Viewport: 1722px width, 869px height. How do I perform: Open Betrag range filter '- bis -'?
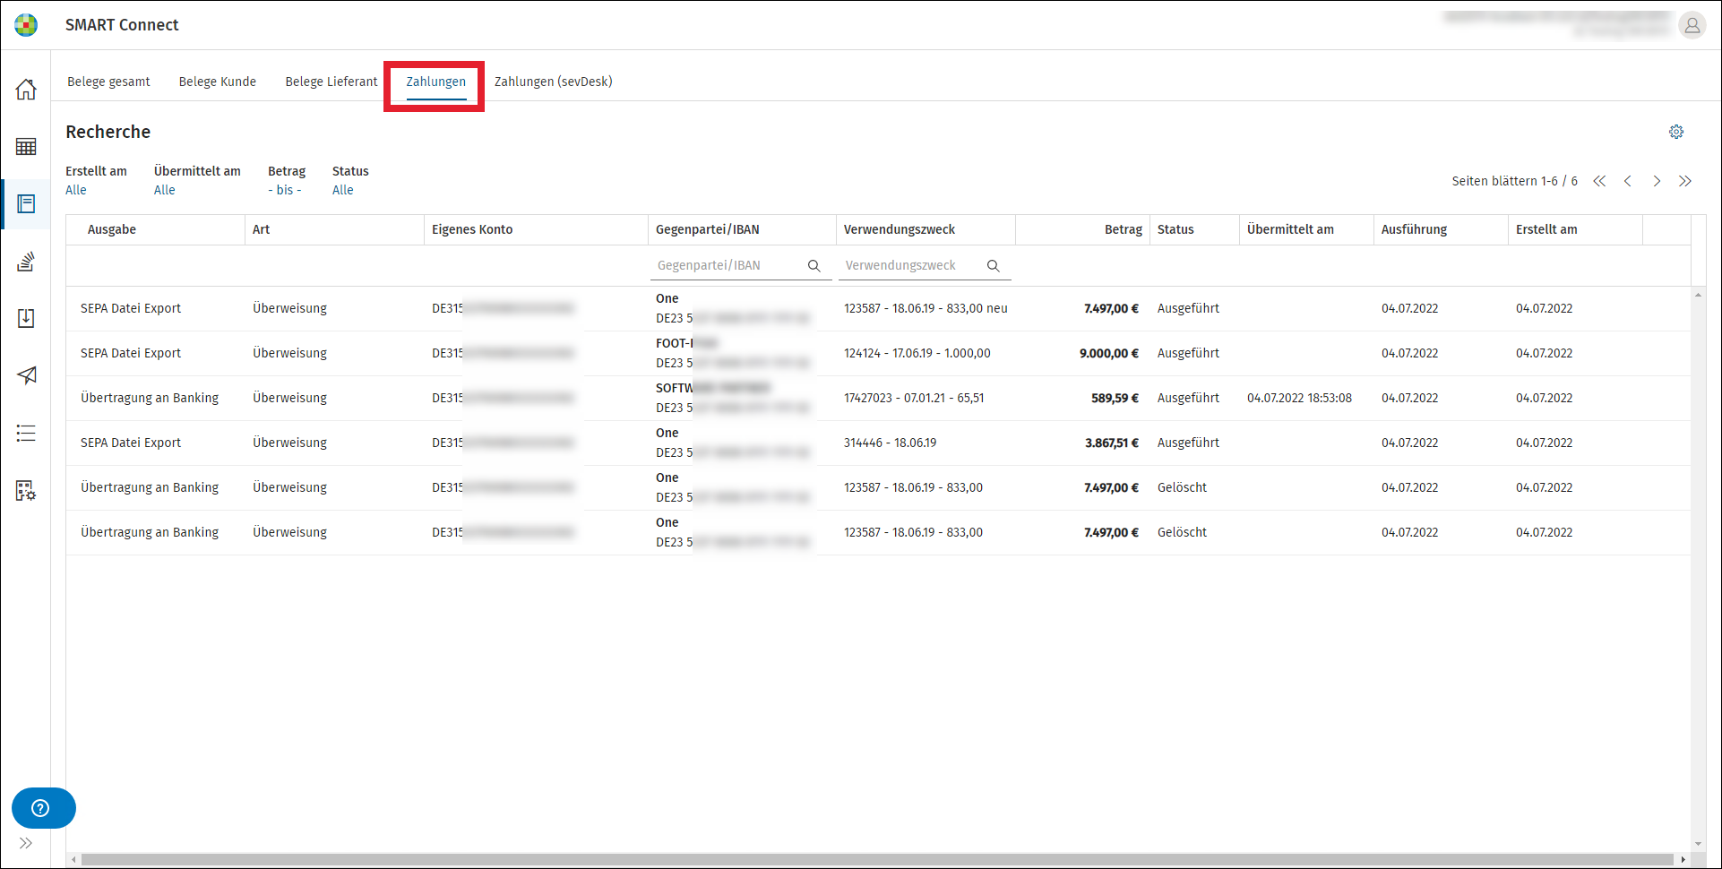click(285, 190)
